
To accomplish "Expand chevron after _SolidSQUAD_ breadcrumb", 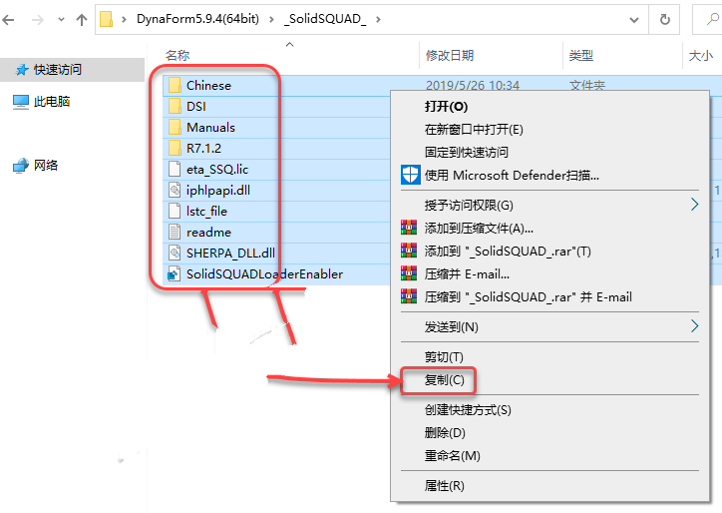I will pos(378,19).
